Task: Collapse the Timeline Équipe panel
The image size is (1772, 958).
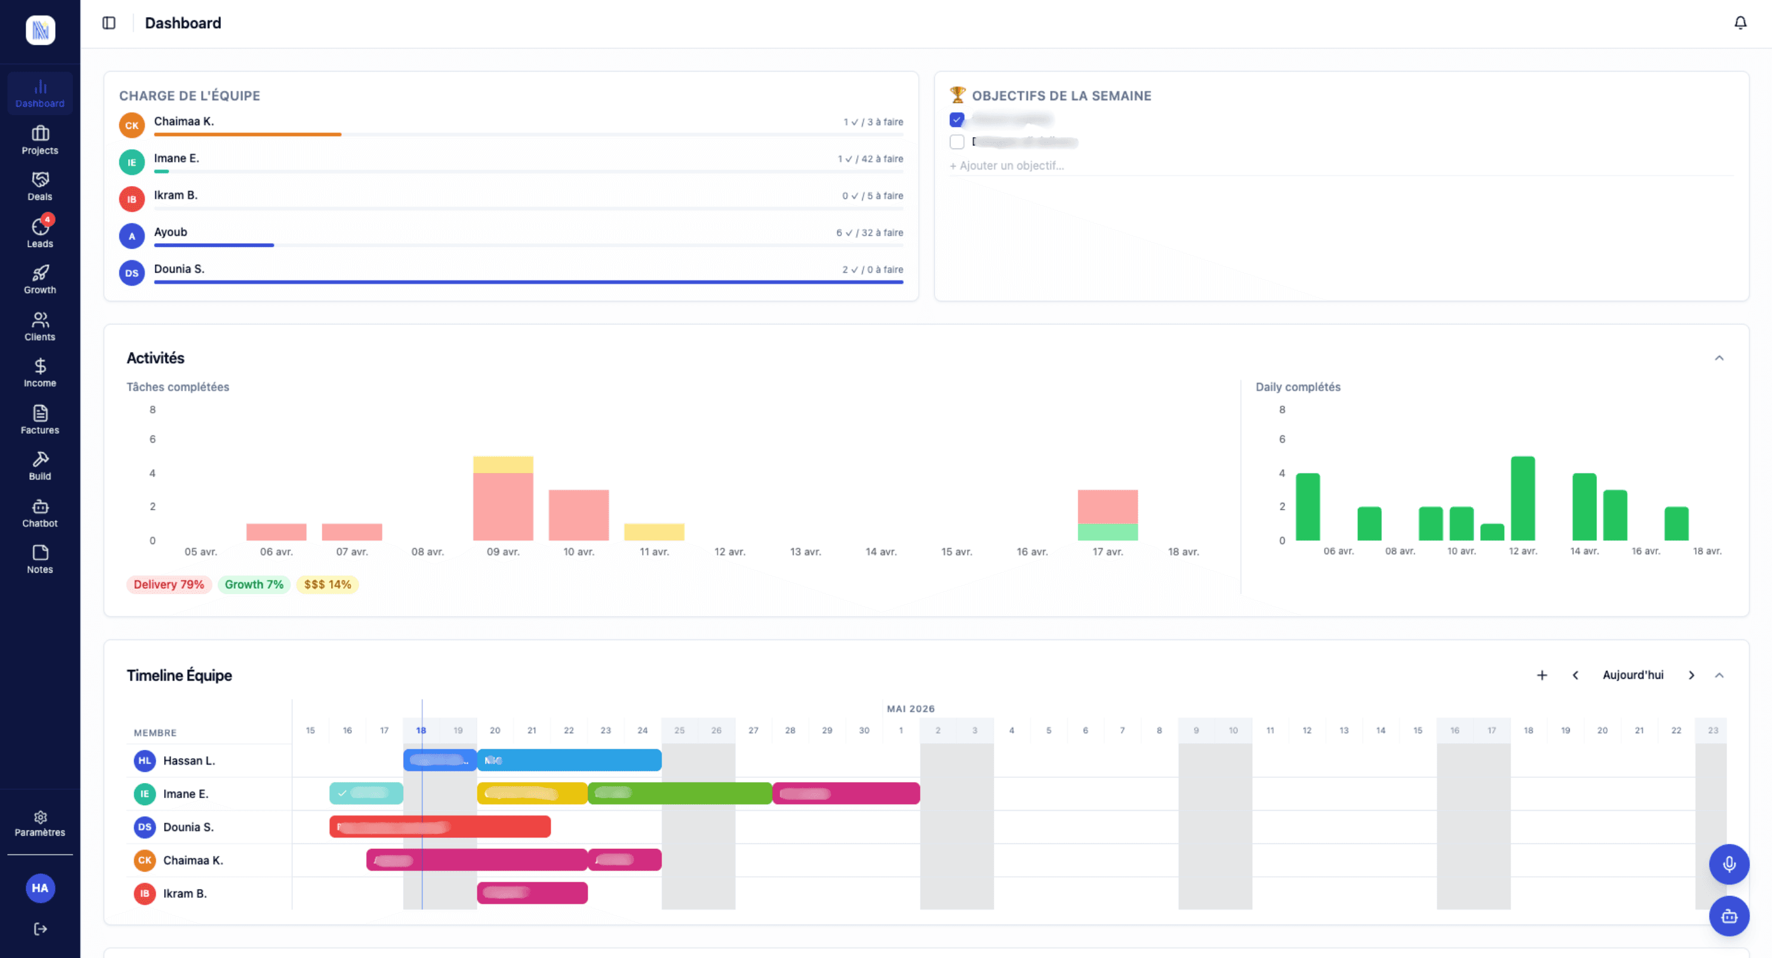Action: click(x=1719, y=675)
